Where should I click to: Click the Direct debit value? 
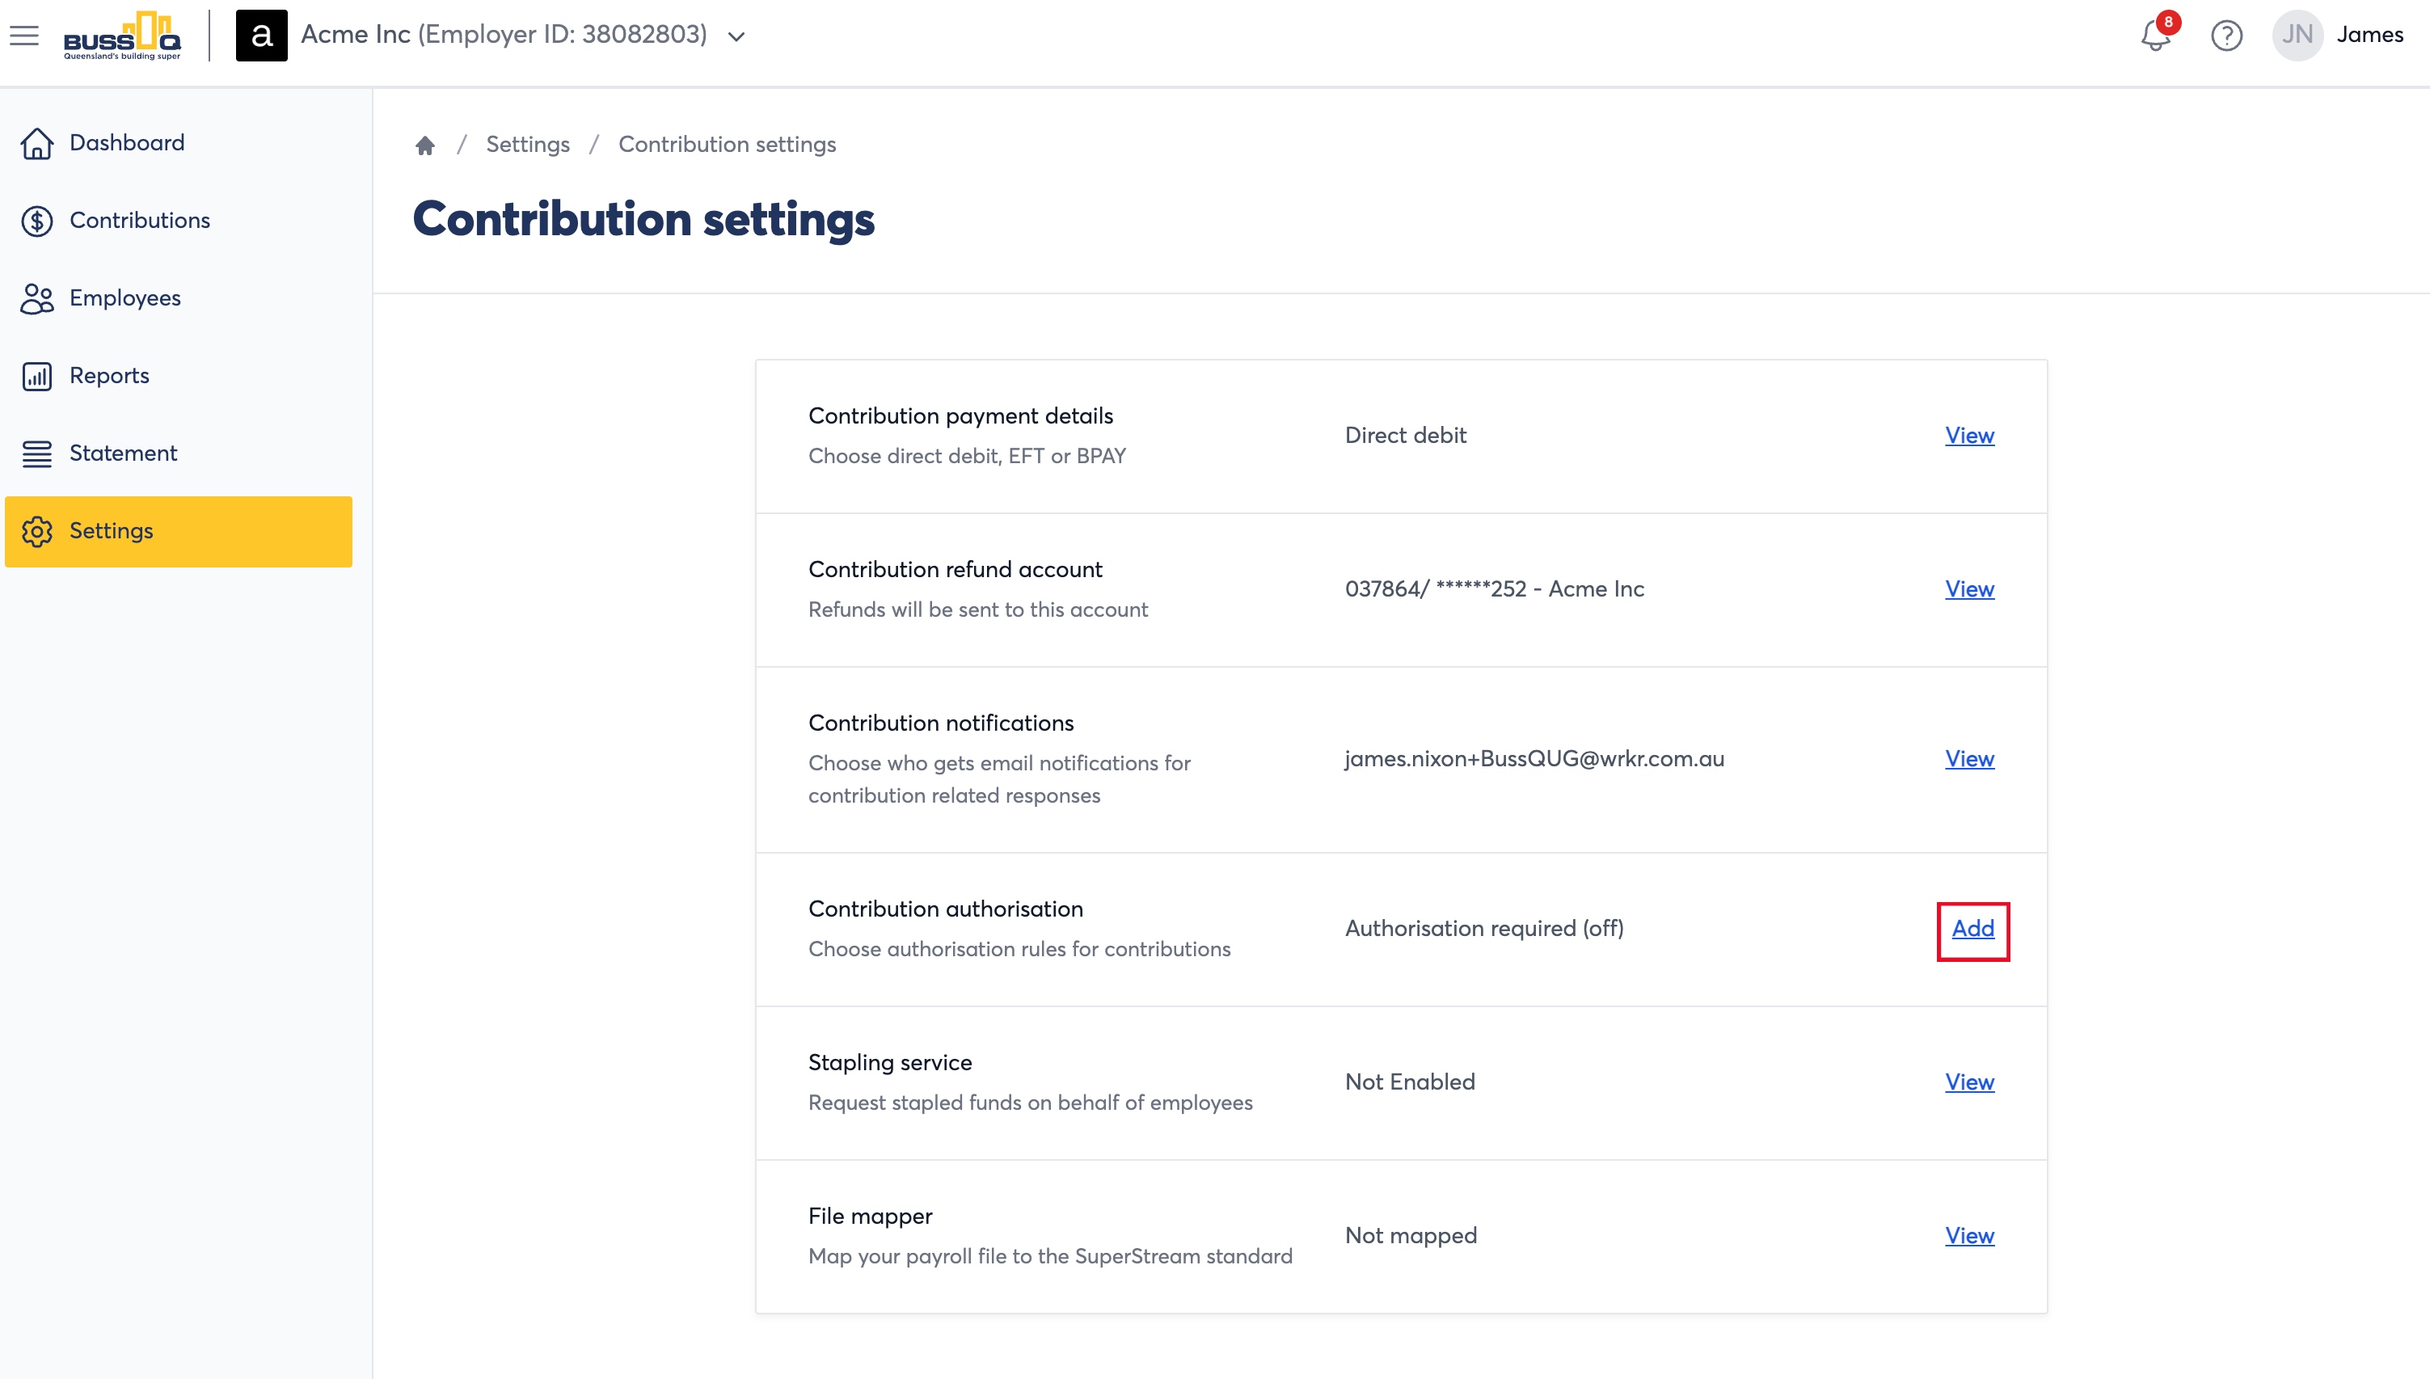click(x=1405, y=436)
